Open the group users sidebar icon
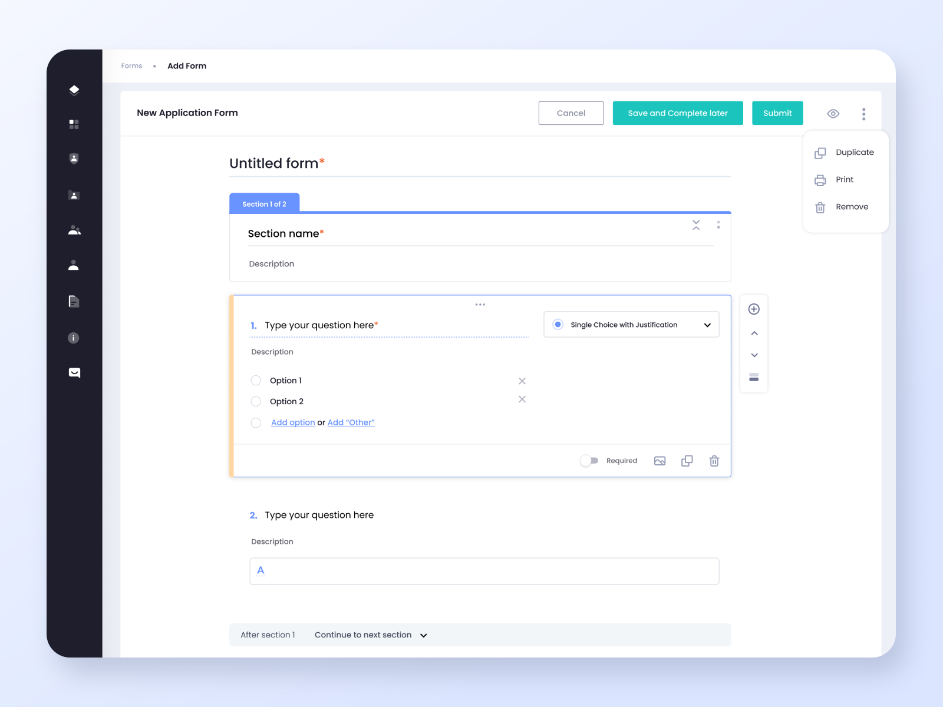 click(74, 230)
